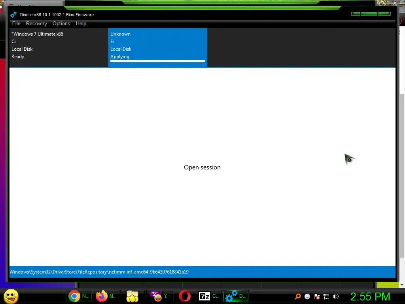
Task: Click the 'Applying' status text
Action: point(120,57)
